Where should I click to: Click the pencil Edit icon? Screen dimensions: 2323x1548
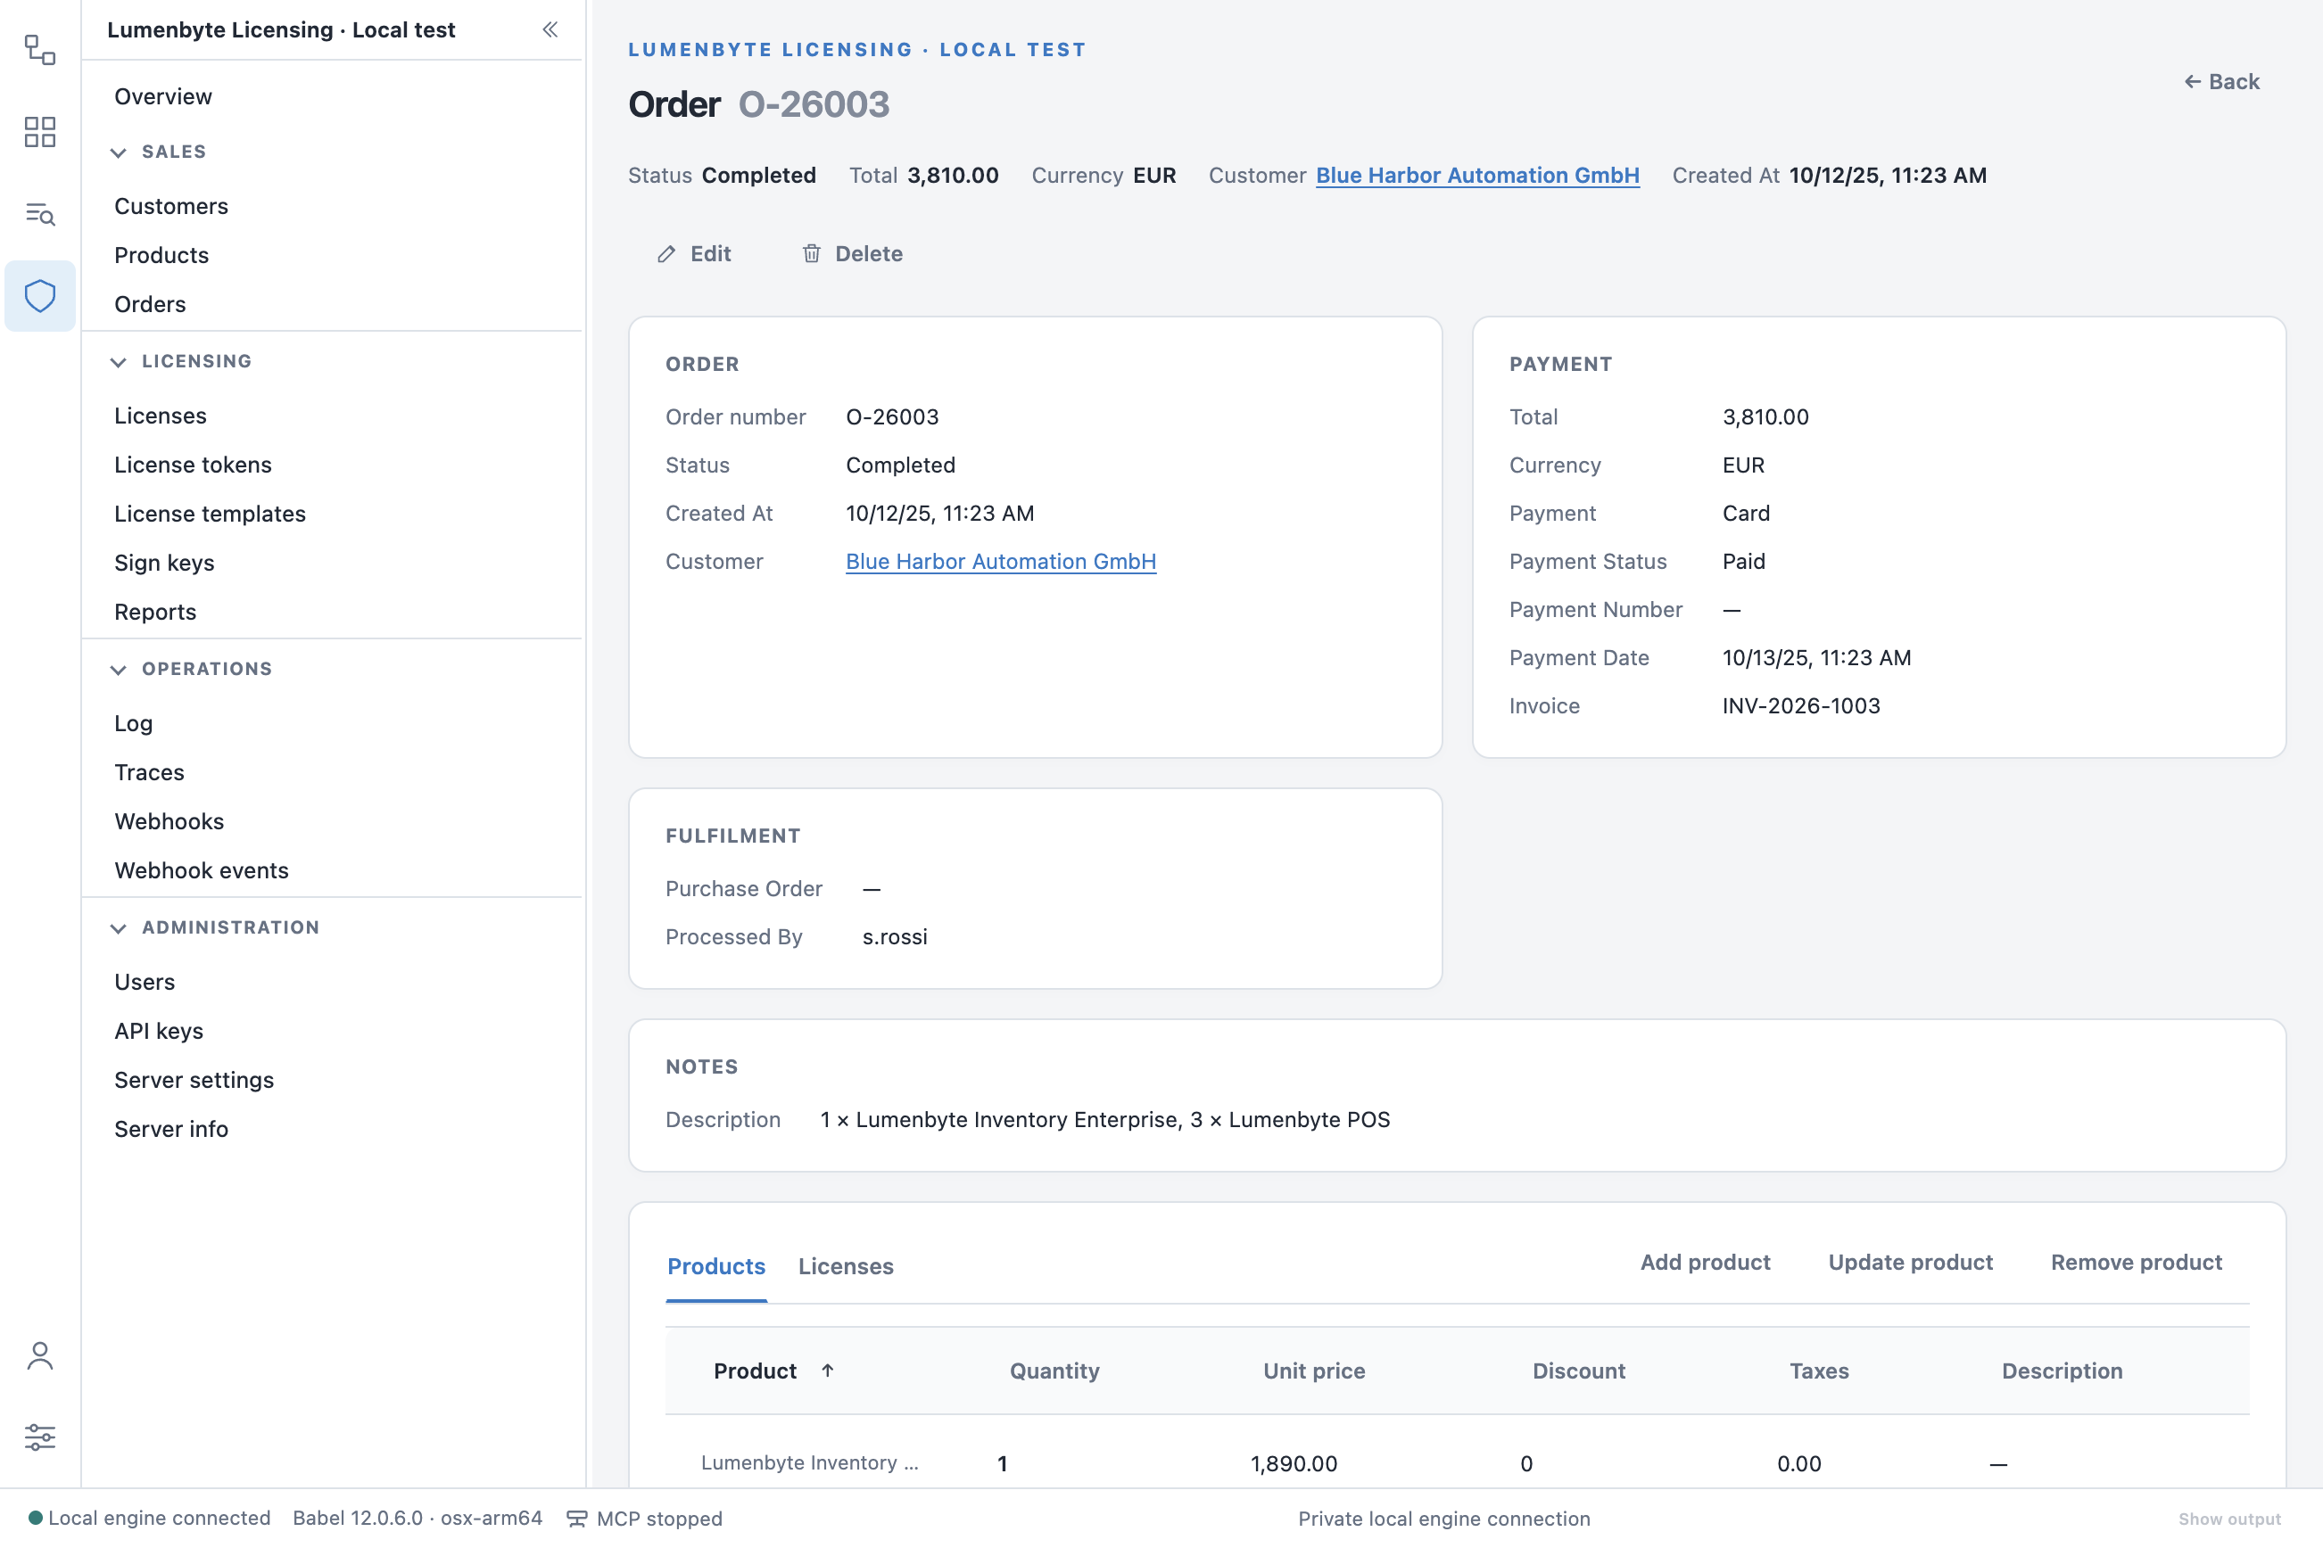[666, 255]
